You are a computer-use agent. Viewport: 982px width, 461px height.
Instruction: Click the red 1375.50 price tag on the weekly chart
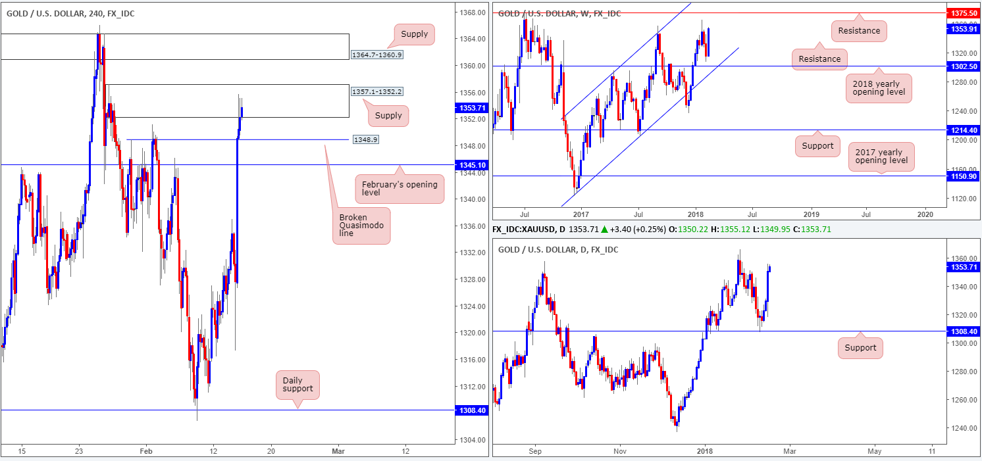(962, 12)
